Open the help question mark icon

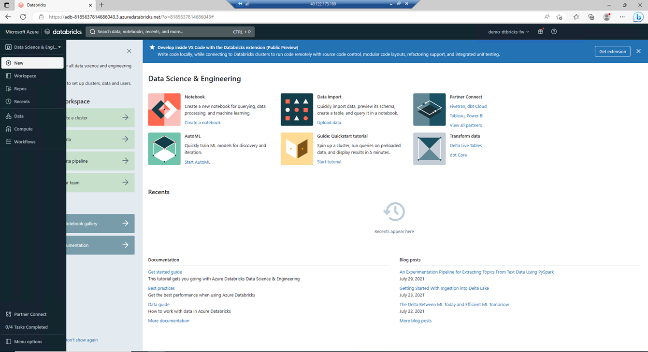554,32
